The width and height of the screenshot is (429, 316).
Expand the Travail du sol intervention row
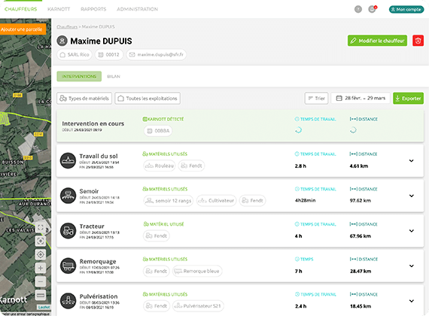411,160
